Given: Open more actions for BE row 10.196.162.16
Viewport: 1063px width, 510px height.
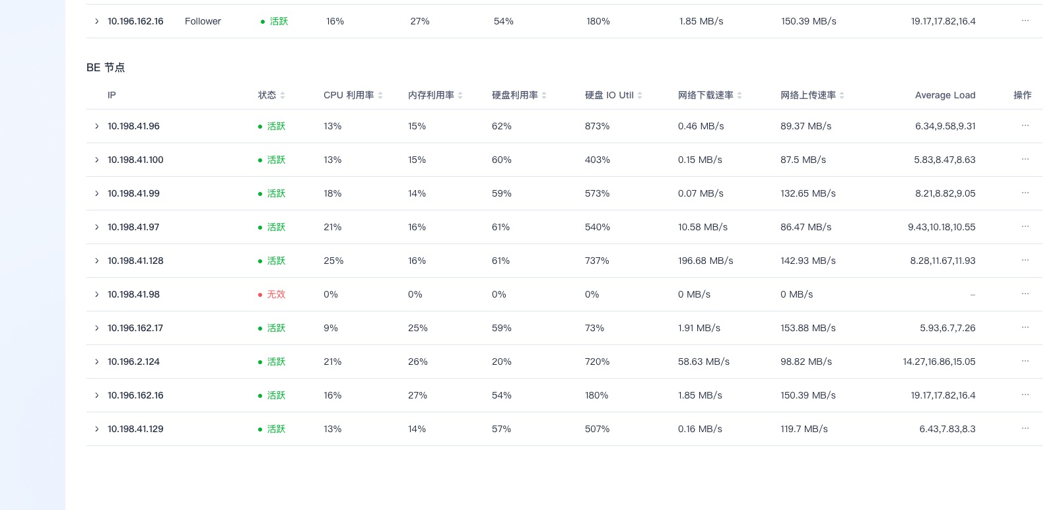Looking at the screenshot, I should (1025, 395).
